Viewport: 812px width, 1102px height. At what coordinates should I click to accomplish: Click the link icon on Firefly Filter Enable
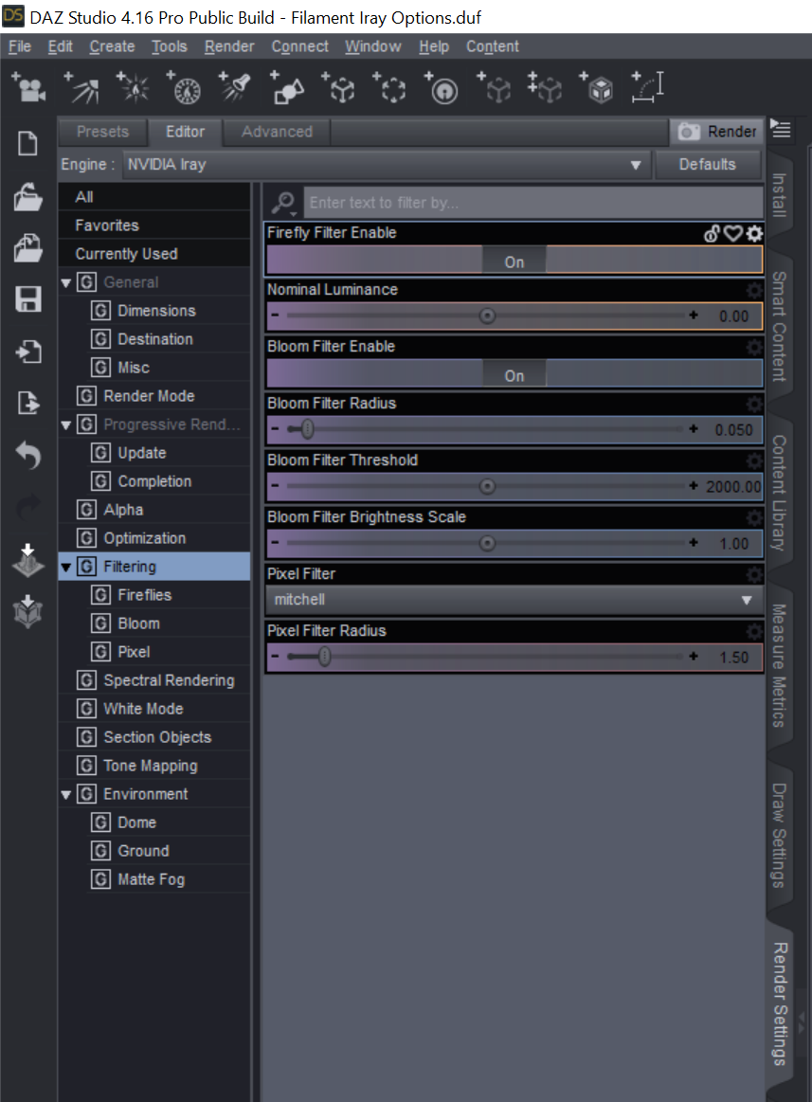[712, 233]
